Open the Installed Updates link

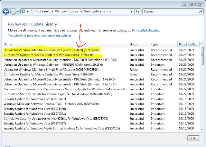[x=147, y=30]
